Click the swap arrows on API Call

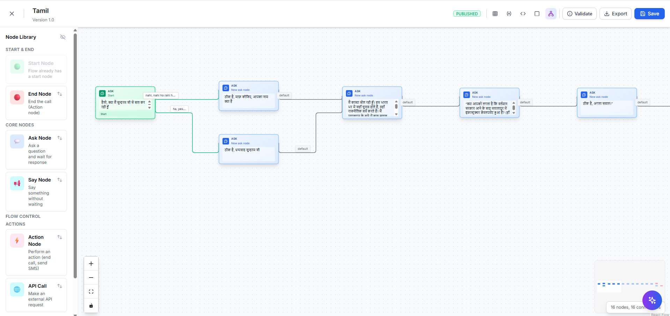tap(60, 286)
